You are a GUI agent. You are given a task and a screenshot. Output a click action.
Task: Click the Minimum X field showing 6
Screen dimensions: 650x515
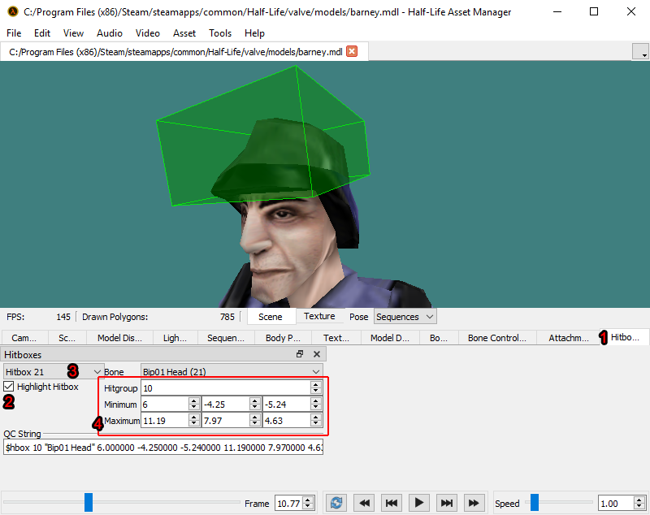coord(165,404)
